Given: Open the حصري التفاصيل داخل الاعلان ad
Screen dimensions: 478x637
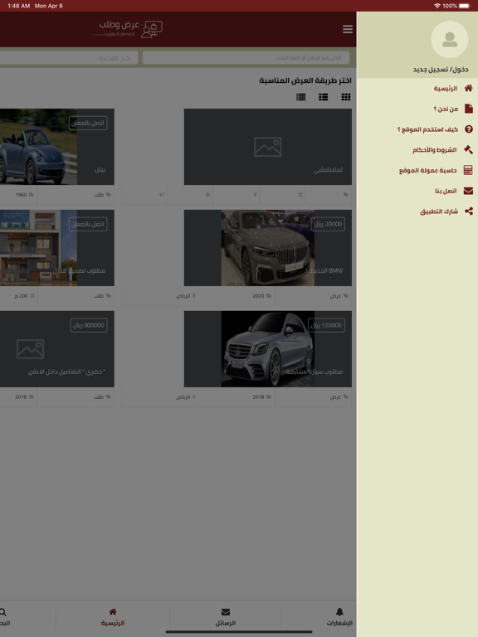Looking at the screenshot, I should click(57, 349).
